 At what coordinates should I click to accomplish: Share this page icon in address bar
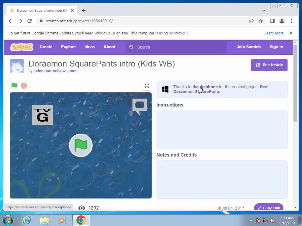[x=251, y=21]
